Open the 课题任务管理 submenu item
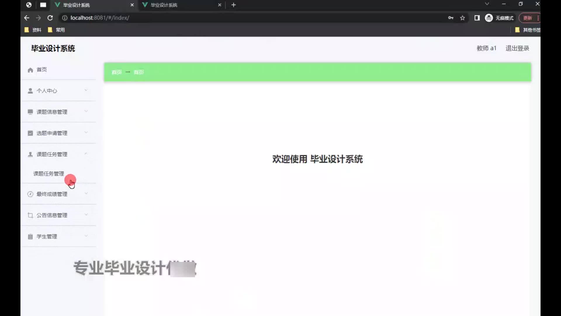 pos(49,174)
